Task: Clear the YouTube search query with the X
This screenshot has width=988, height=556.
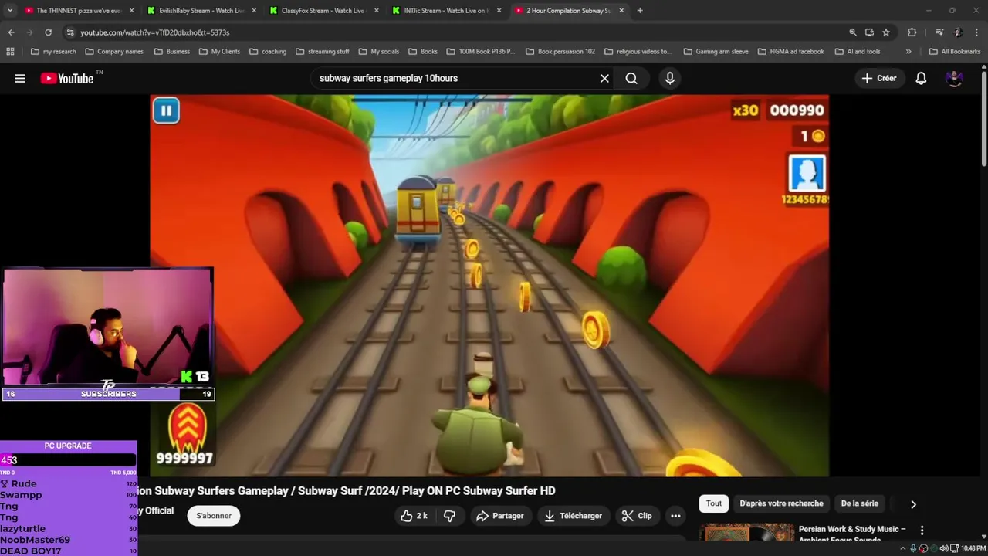Action: [x=604, y=78]
